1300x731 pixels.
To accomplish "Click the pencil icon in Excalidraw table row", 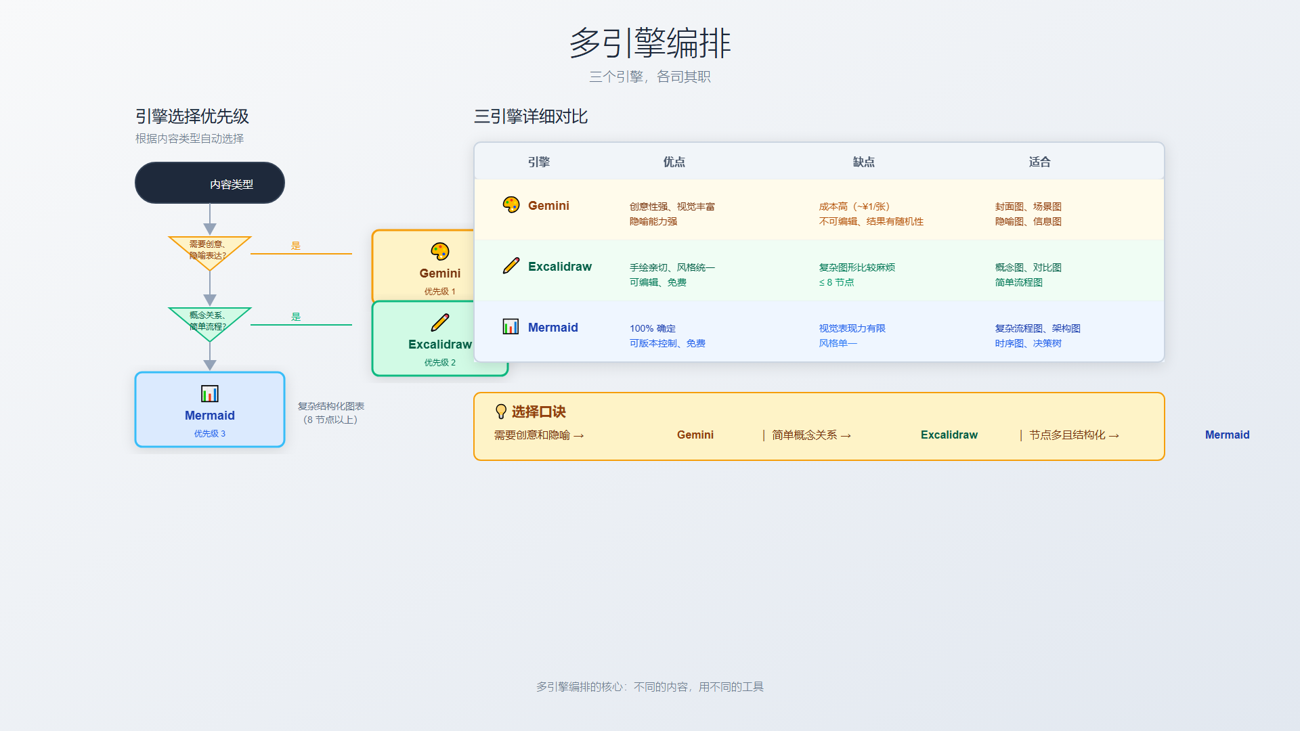I will click(x=511, y=265).
